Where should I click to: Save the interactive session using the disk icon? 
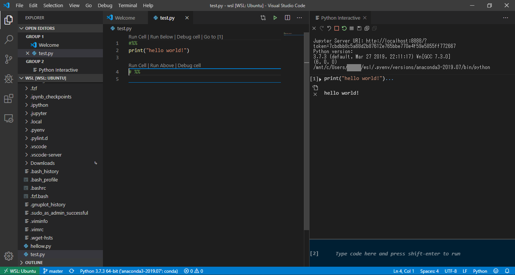359,28
